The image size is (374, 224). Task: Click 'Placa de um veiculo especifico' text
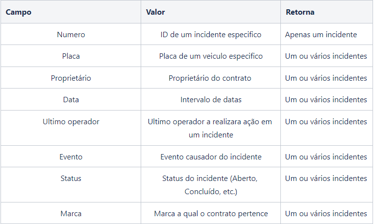[x=211, y=56]
